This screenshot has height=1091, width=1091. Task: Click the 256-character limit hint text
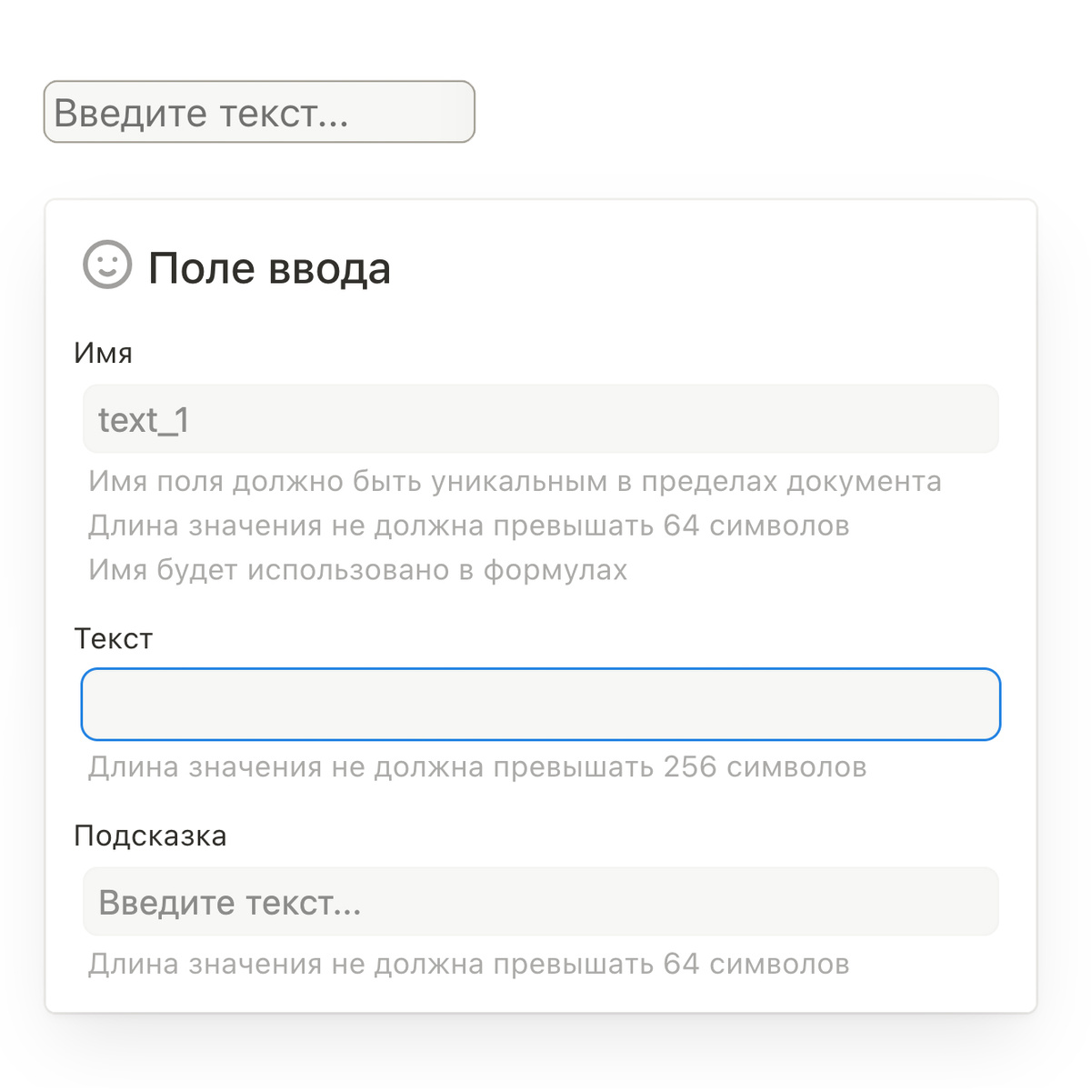coord(476,766)
